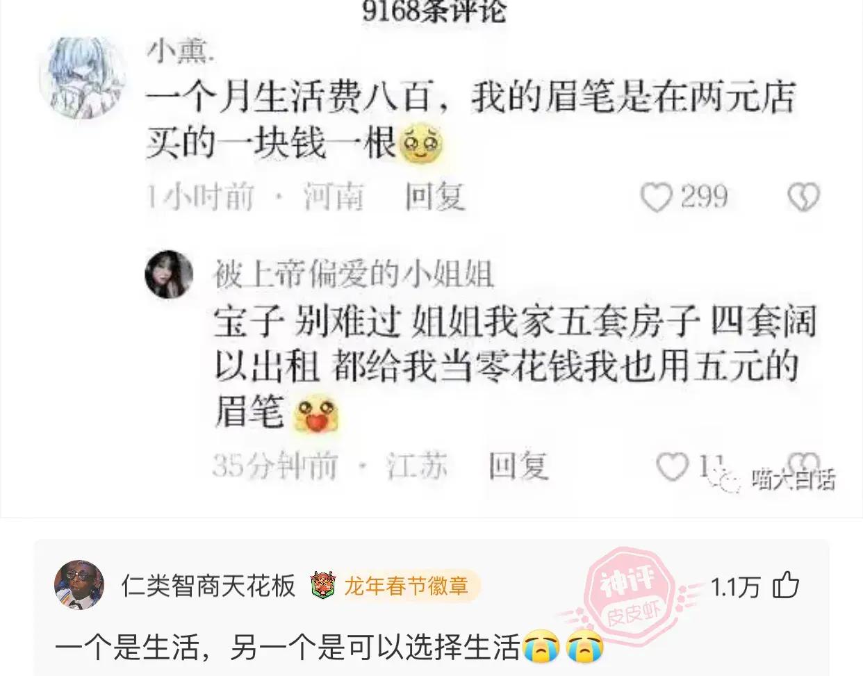Tap the 9168条评论 header
Viewport: 863px width, 676px height.
(x=434, y=12)
